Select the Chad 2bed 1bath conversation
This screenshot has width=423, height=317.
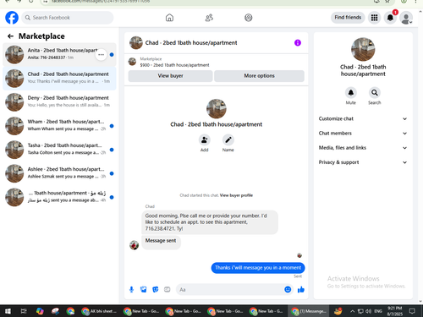[59, 78]
